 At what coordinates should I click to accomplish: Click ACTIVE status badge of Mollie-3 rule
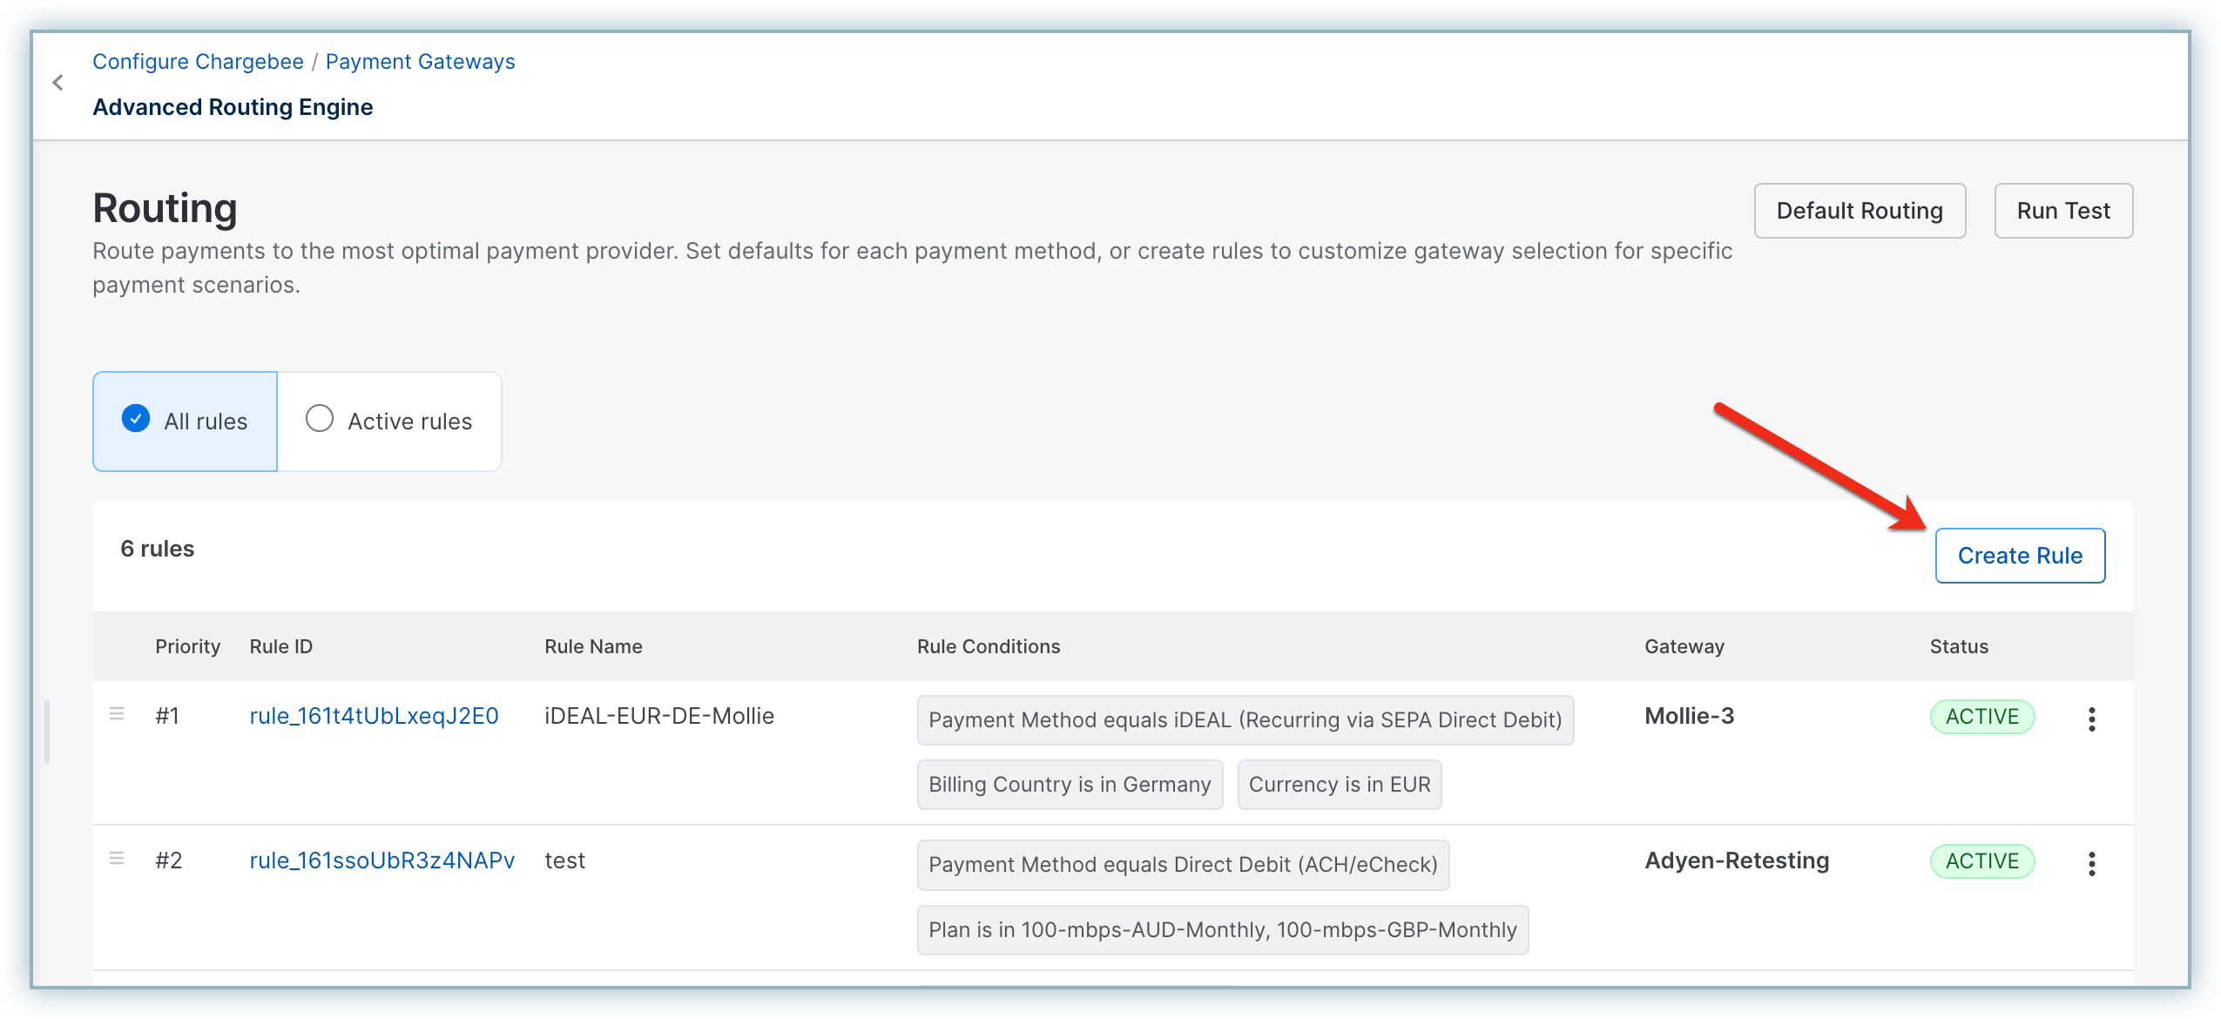point(1981,717)
